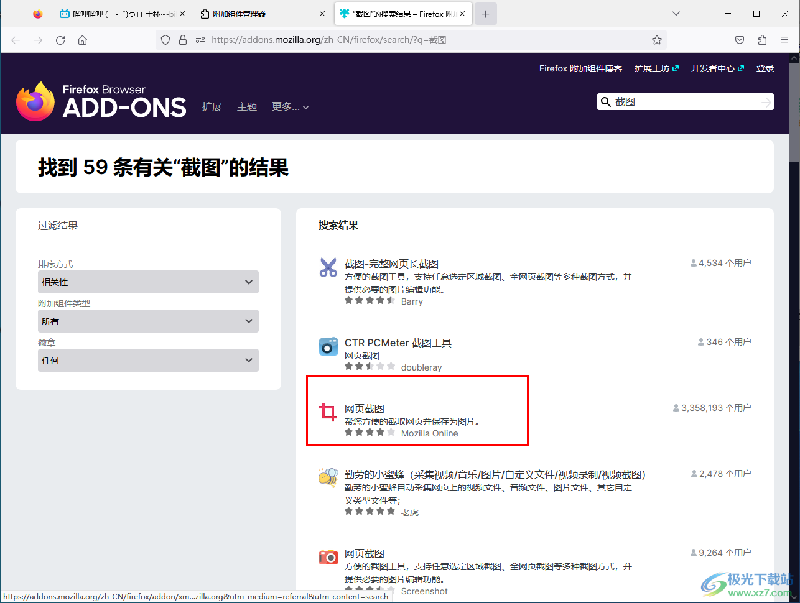Close the 附加组件管理器 tab
The height and width of the screenshot is (603, 800).
(322, 14)
